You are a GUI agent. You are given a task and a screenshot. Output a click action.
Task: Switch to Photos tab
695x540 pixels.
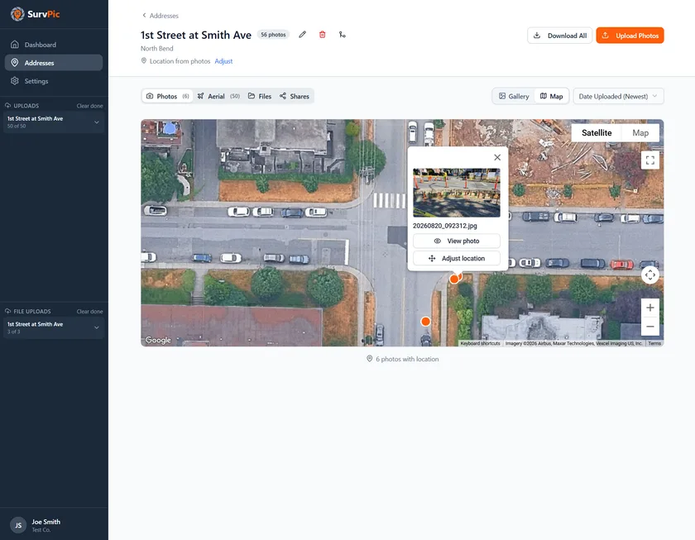click(x=167, y=96)
